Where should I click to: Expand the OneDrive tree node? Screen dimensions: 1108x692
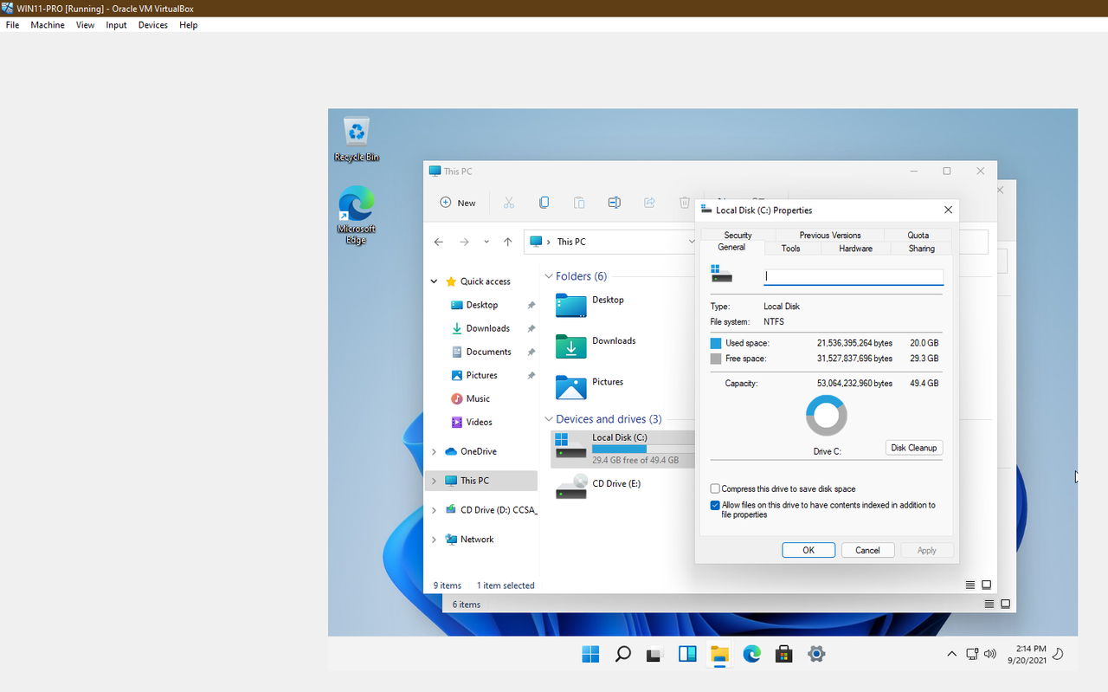(435, 451)
